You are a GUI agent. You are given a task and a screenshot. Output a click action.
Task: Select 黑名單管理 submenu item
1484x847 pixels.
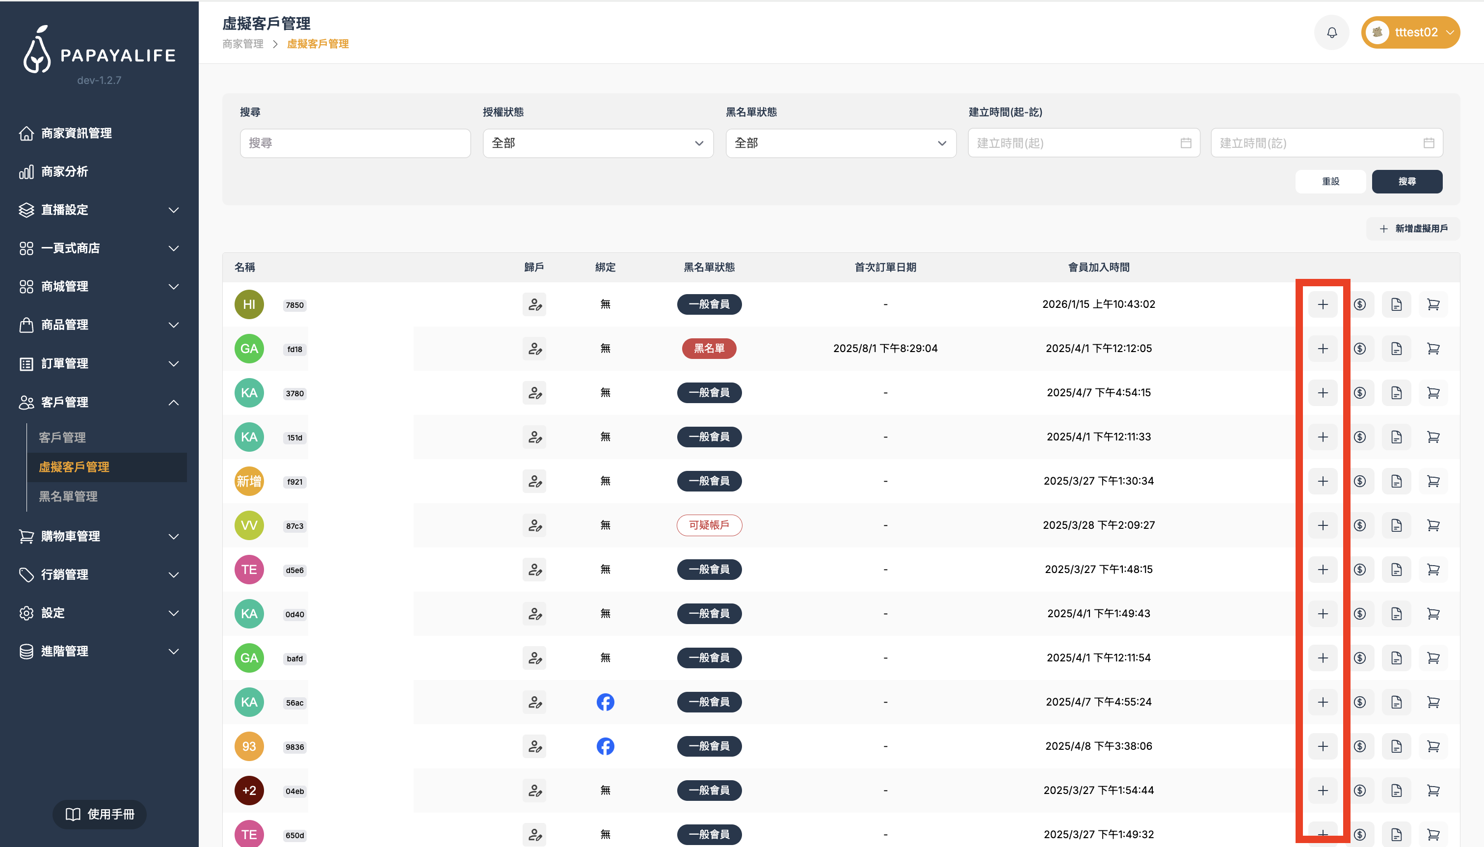click(68, 496)
